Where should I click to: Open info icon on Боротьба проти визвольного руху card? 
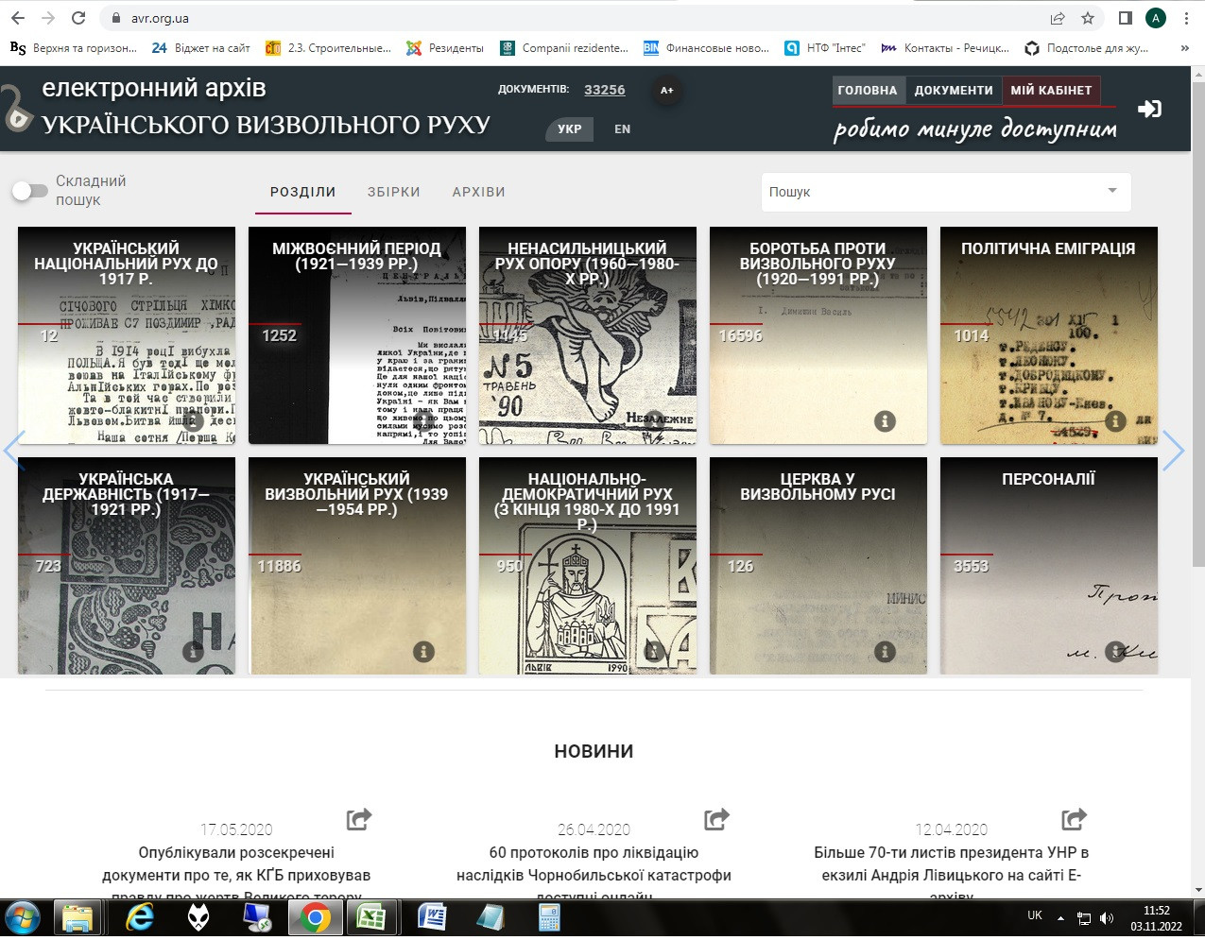[x=885, y=421]
